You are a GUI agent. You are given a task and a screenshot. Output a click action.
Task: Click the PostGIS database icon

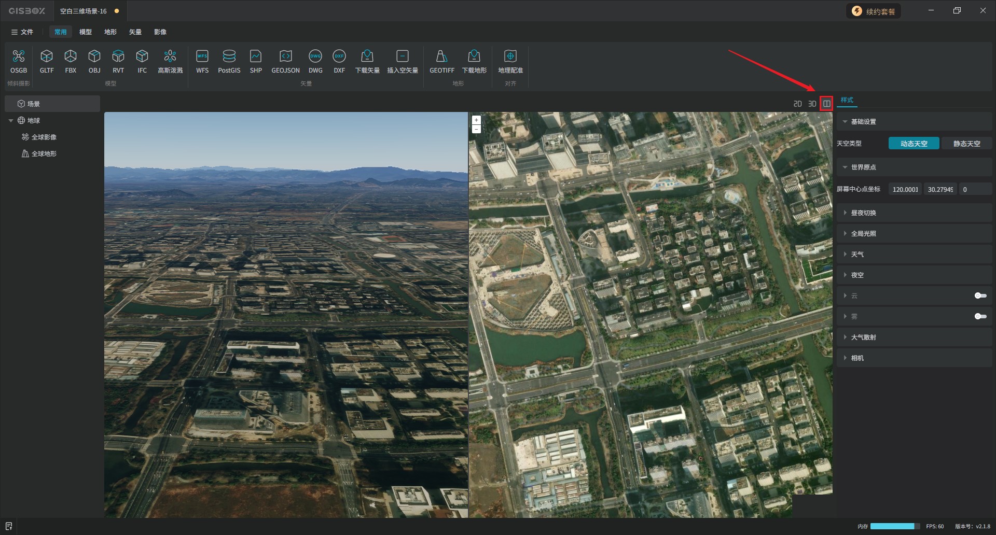pyautogui.click(x=229, y=57)
